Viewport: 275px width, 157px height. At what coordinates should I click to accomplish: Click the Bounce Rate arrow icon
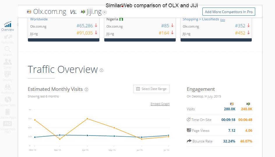[189, 141]
